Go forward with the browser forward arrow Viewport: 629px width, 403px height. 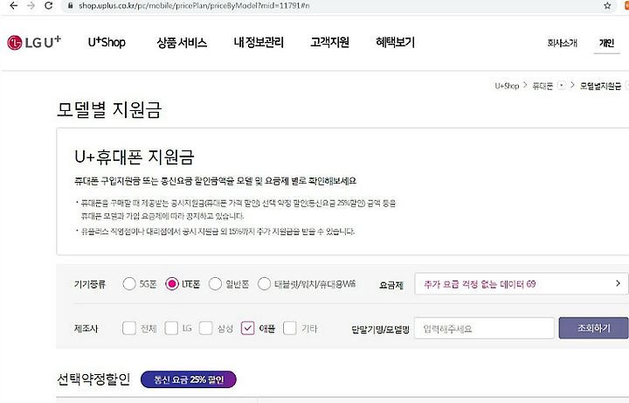(x=31, y=5)
